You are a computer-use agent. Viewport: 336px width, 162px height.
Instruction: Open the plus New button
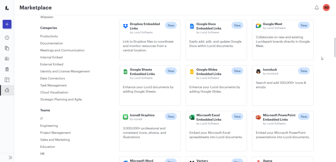7,24
